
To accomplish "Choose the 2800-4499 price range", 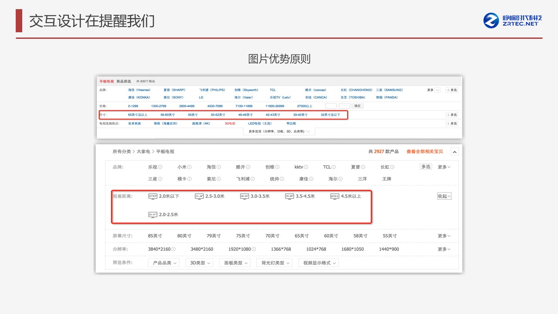I will (x=187, y=106).
